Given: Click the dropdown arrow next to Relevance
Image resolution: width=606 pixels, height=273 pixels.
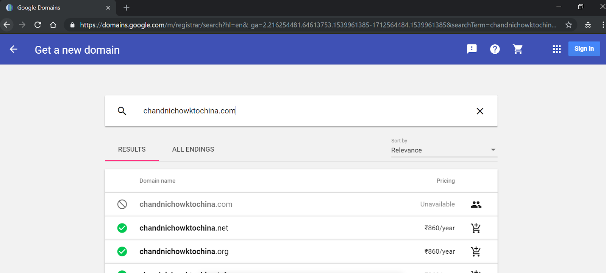Looking at the screenshot, I should tap(493, 150).
